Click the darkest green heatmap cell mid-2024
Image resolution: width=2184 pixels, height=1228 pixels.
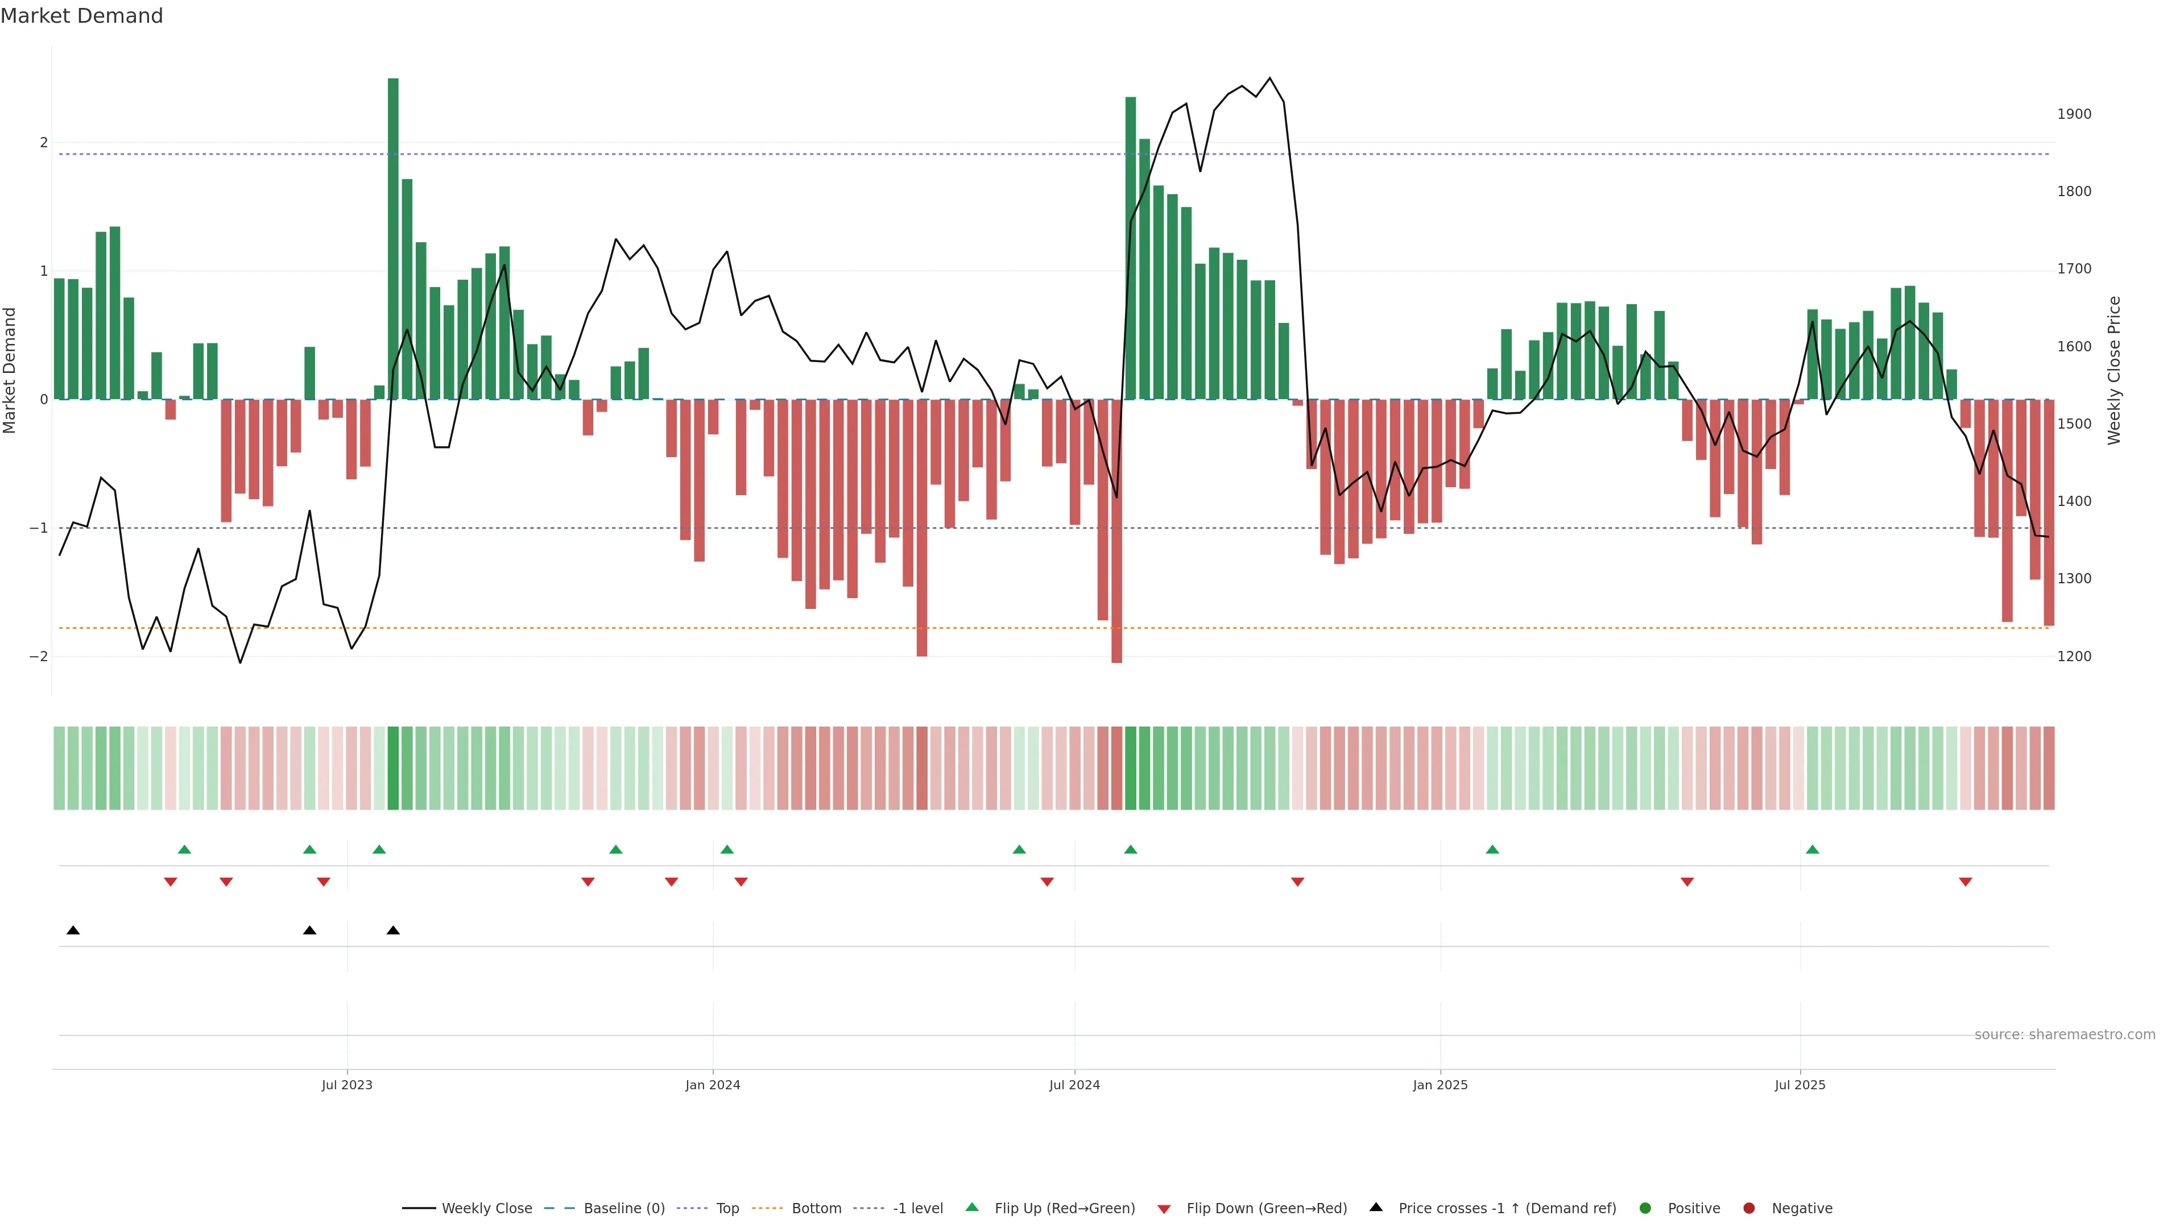click(x=1130, y=768)
